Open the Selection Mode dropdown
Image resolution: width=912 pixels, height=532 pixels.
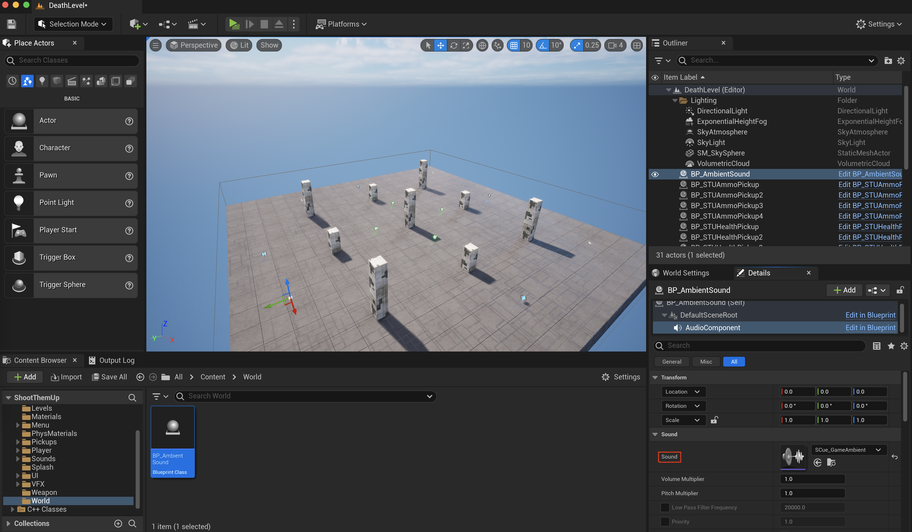(x=73, y=24)
